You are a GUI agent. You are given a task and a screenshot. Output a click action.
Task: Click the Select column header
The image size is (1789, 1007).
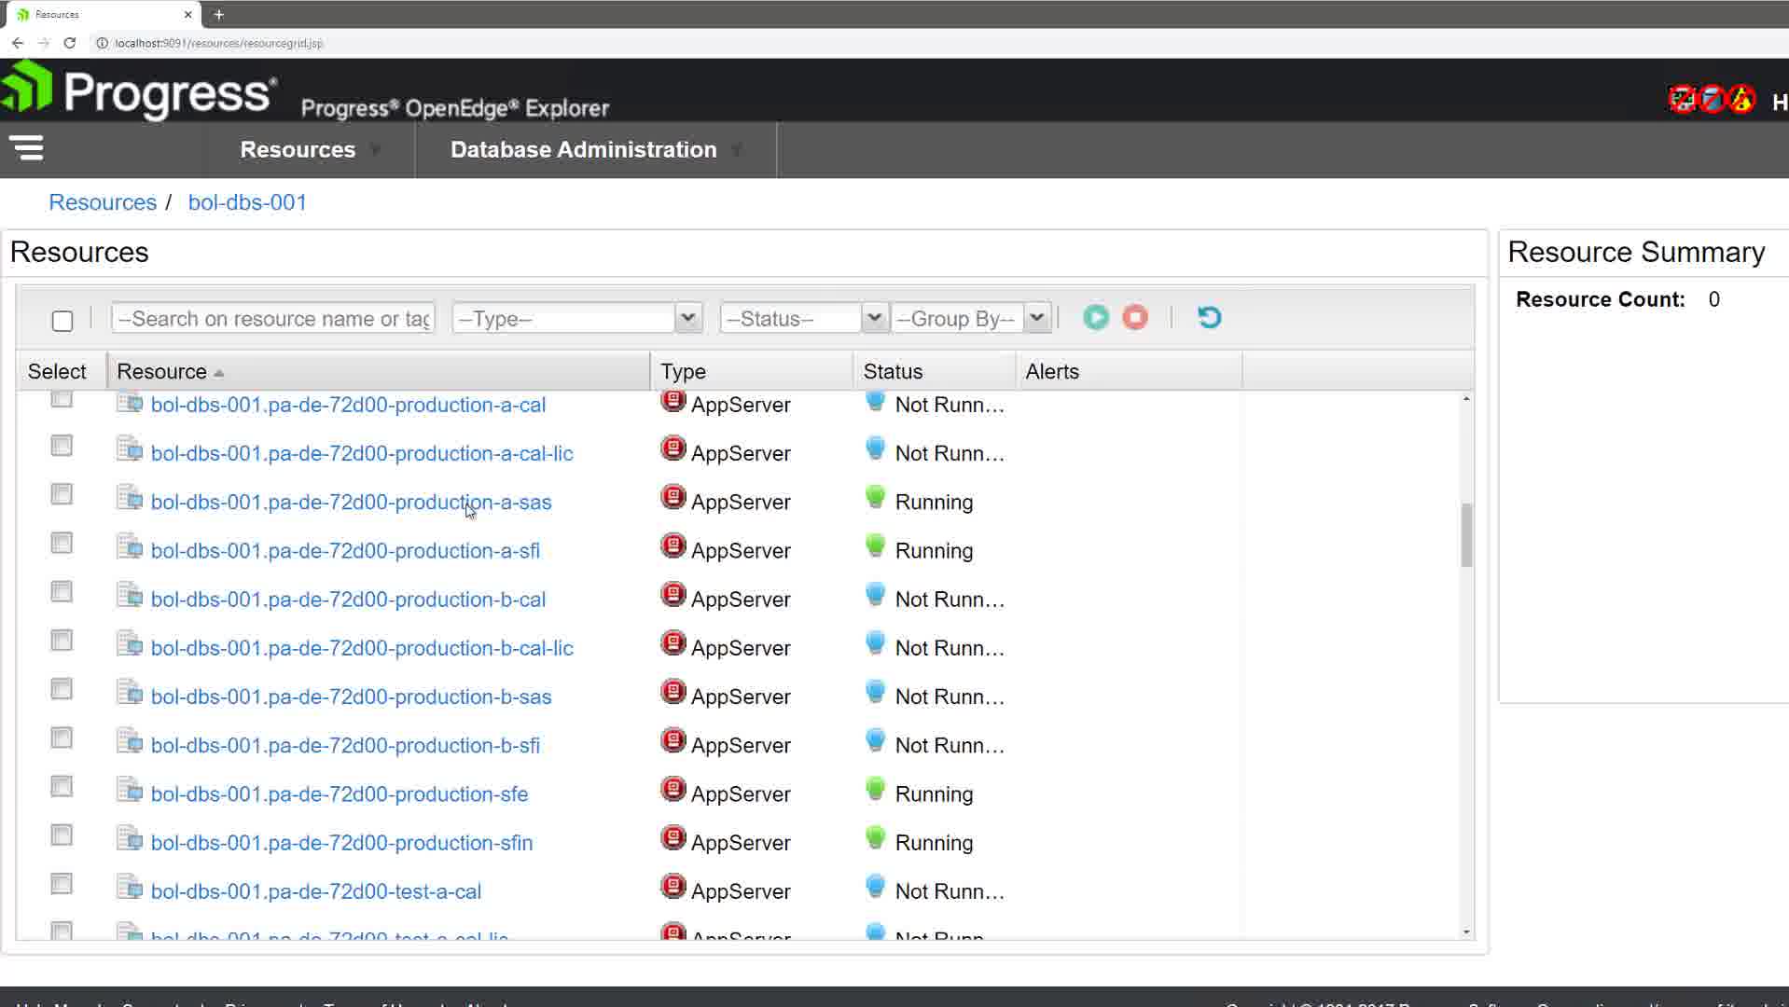[62, 371]
